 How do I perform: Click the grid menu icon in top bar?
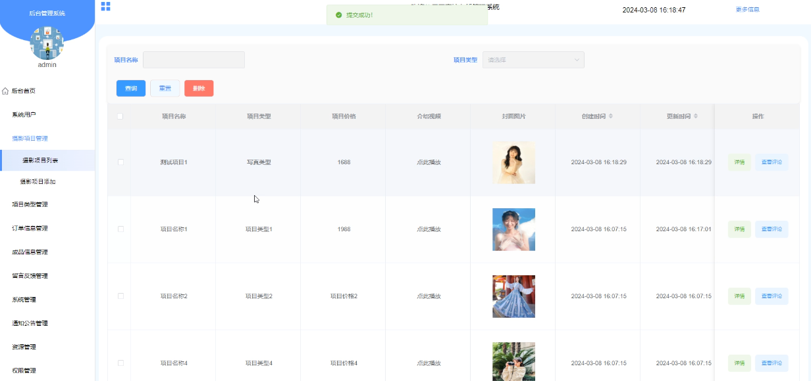pos(105,7)
